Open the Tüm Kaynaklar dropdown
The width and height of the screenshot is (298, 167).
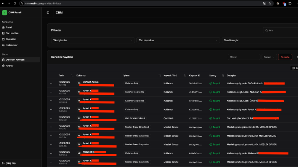coord(178,40)
